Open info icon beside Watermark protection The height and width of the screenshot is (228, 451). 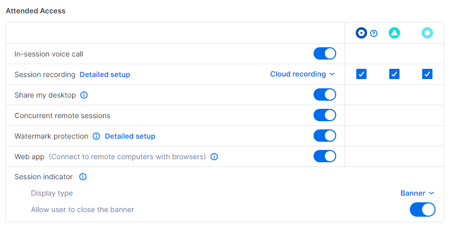(x=96, y=136)
